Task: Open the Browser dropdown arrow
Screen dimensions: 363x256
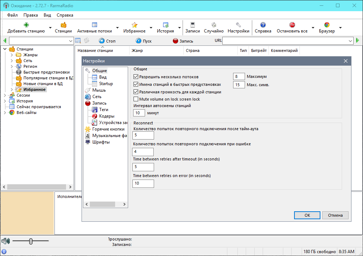Action: point(340,28)
